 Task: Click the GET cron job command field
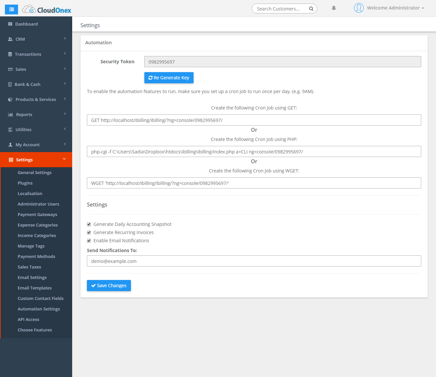click(x=254, y=120)
